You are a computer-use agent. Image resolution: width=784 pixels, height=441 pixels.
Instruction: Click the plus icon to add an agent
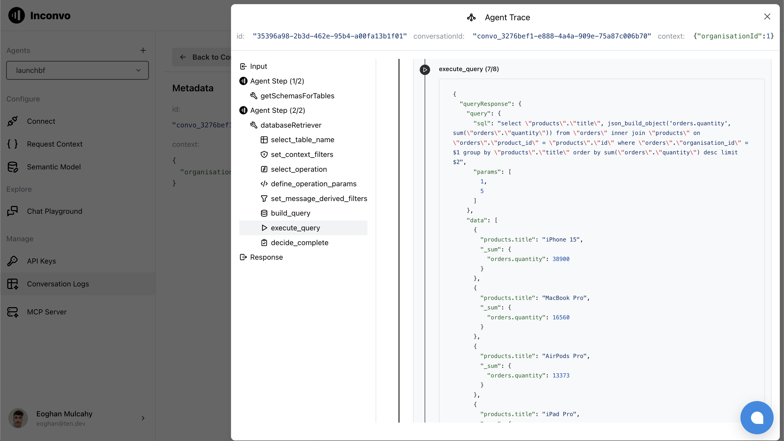pyautogui.click(x=143, y=50)
